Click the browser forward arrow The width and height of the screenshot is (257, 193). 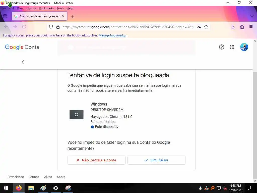(15, 27)
